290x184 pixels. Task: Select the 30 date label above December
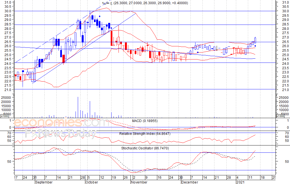tap(181, 178)
